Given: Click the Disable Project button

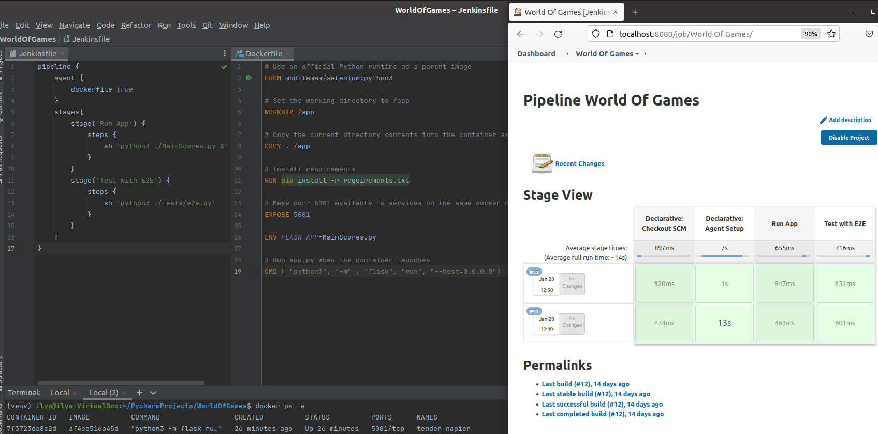Looking at the screenshot, I should (x=849, y=138).
